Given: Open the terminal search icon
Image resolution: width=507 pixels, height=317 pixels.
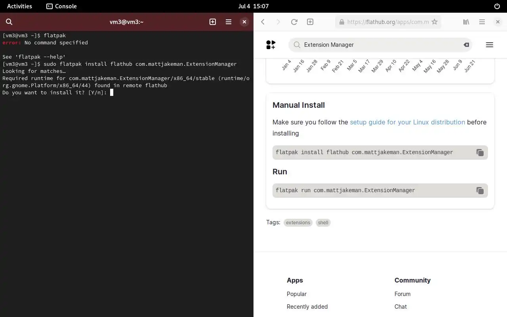Looking at the screenshot, I should coord(9,22).
